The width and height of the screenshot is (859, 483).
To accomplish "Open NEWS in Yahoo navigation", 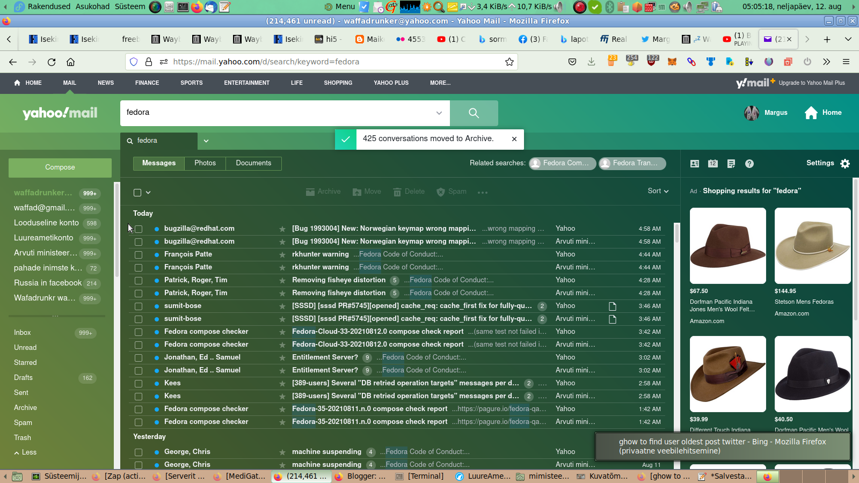I will tap(106, 83).
